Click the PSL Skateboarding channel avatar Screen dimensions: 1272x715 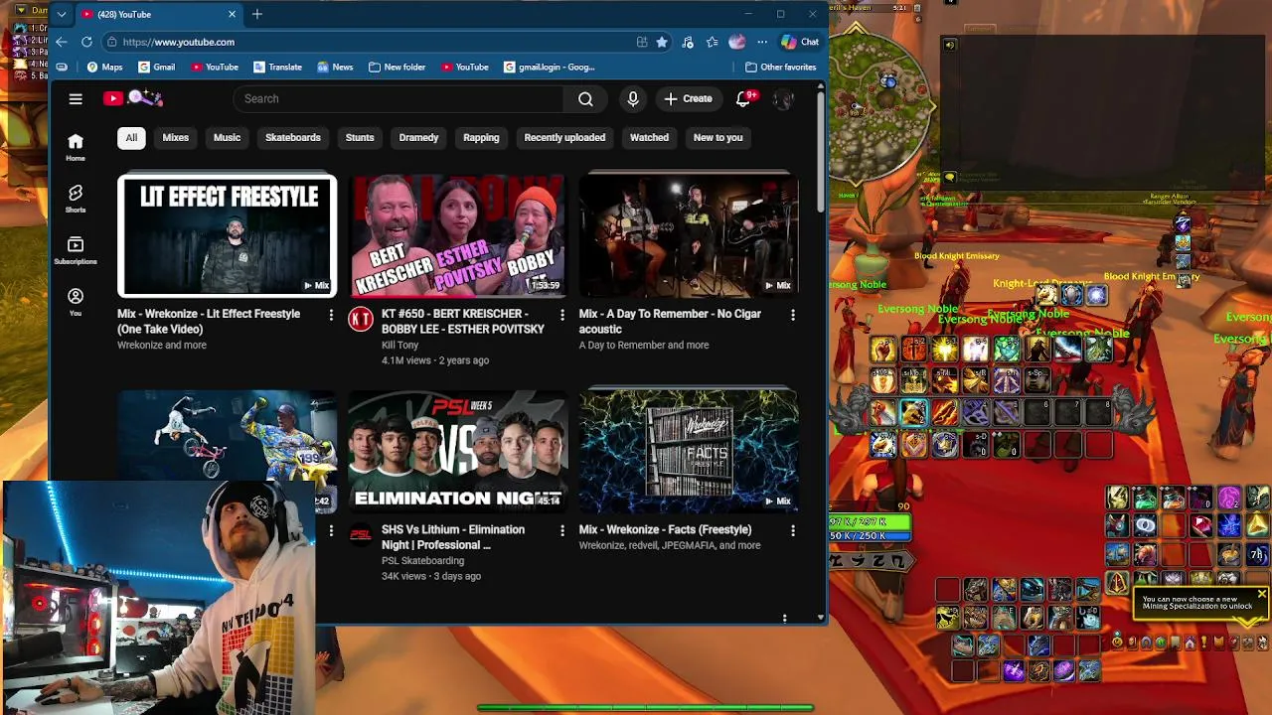[361, 535]
